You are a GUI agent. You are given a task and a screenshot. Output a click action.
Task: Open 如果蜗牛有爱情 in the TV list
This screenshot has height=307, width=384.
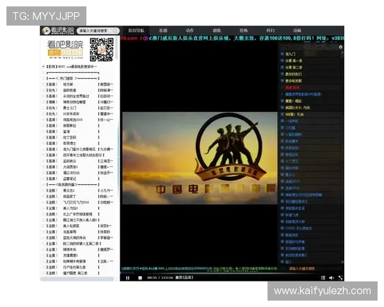(x=74, y=261)
